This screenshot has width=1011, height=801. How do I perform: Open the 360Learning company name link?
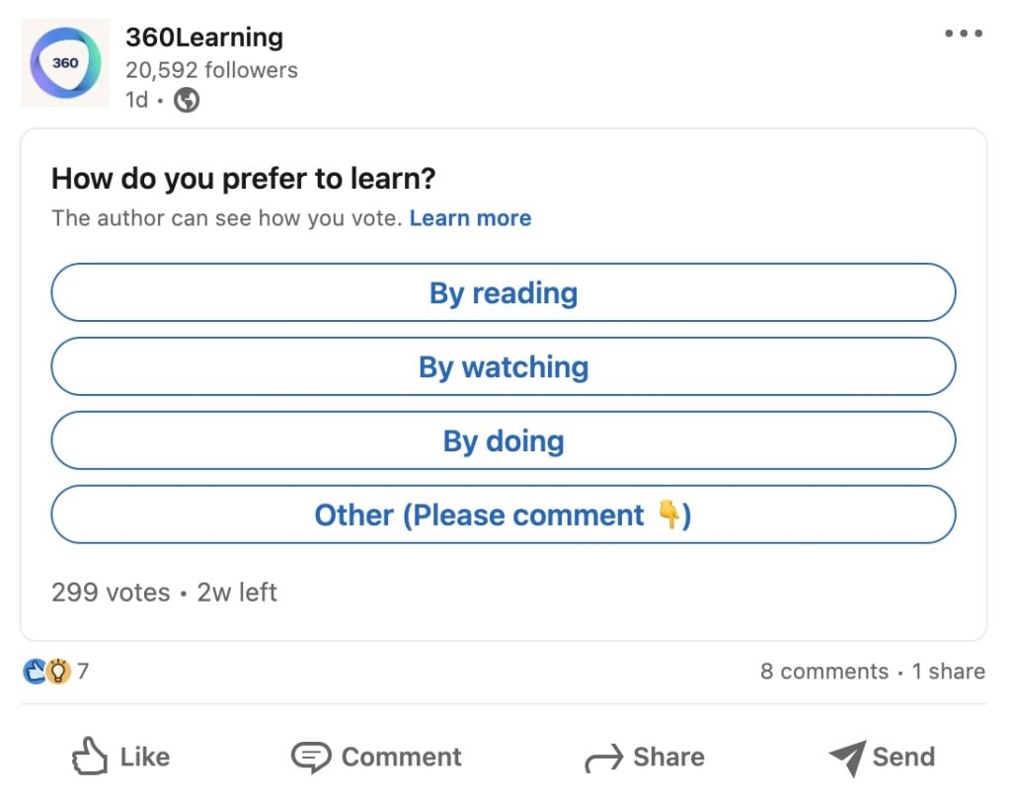[204, 38]
